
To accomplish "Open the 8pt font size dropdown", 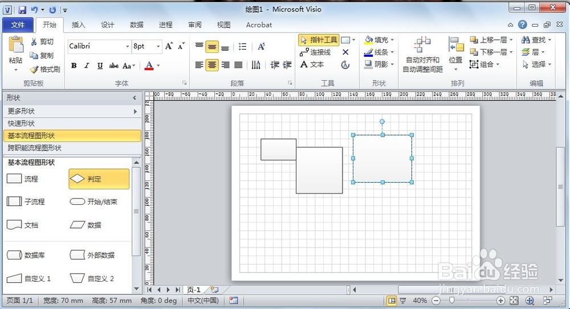I will (x=158, y=46).
